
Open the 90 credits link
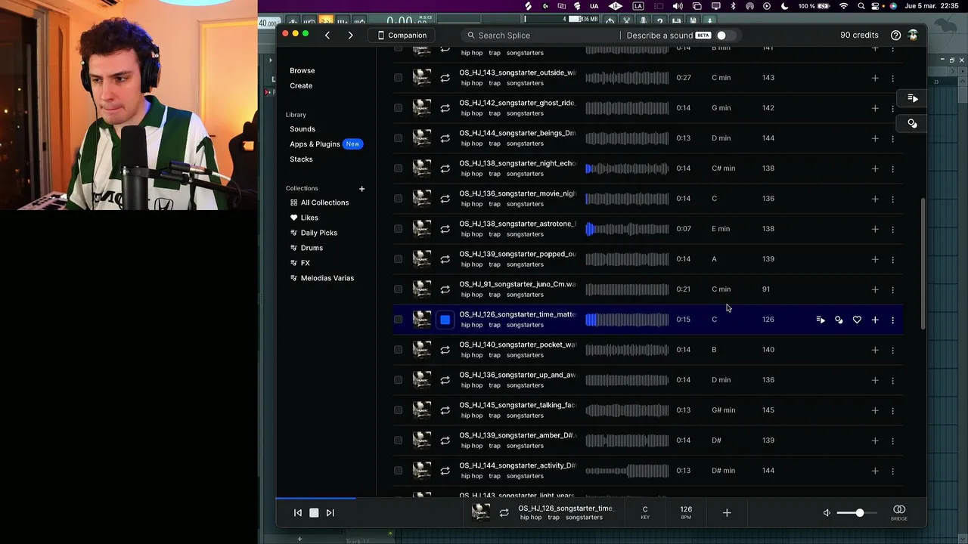pyautogui.click(x=859, y=36)
